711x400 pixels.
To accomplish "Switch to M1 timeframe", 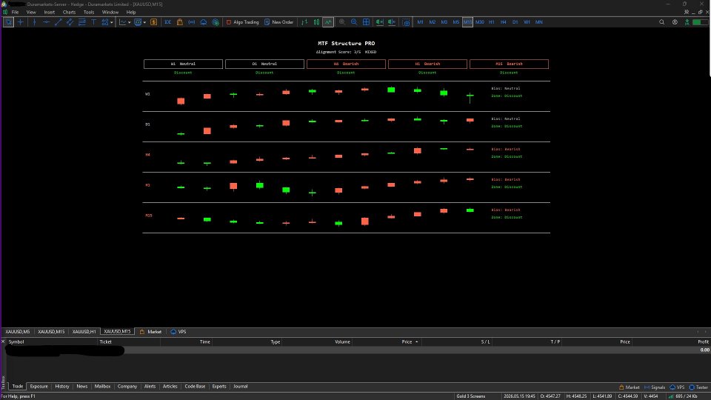I will coord(421,21).
